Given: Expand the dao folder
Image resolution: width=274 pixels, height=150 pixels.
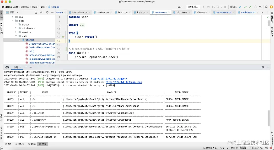Looking at the screenshot, I should click(12, 17).
